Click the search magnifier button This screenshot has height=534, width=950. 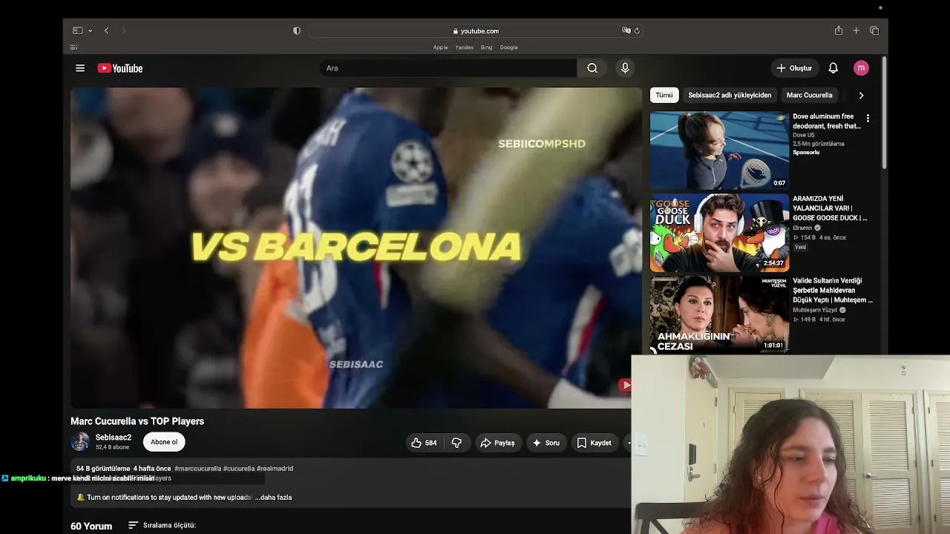click(x=592, y=68)
